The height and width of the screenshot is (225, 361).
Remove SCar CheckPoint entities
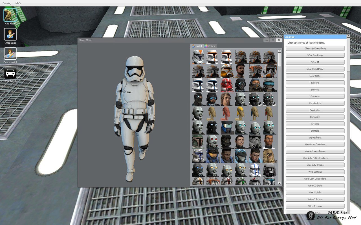tap(315, 69)
